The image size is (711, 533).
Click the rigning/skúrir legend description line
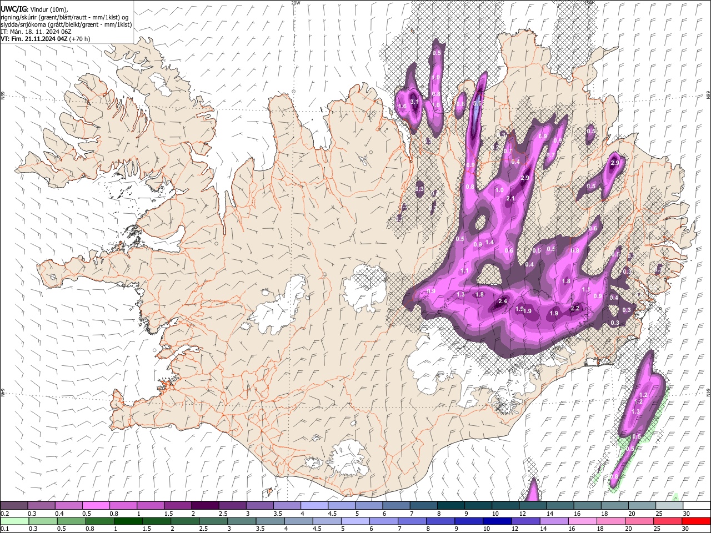point(64,17)
